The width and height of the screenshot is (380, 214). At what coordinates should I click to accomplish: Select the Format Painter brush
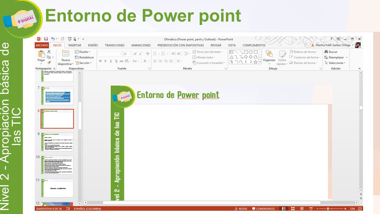pyautogui.click(x=49, y=63)
